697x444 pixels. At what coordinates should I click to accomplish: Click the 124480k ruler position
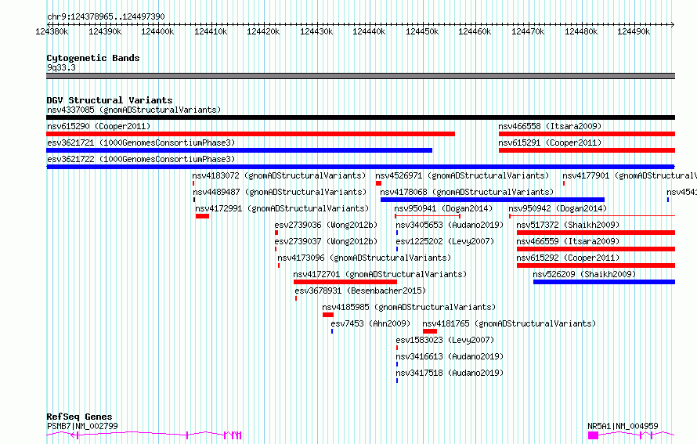click(x=581, y=31)
